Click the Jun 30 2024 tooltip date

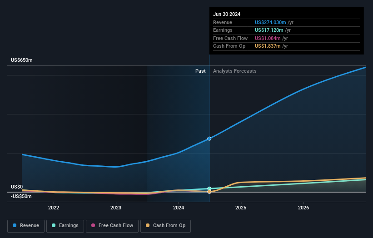(227, 14)
